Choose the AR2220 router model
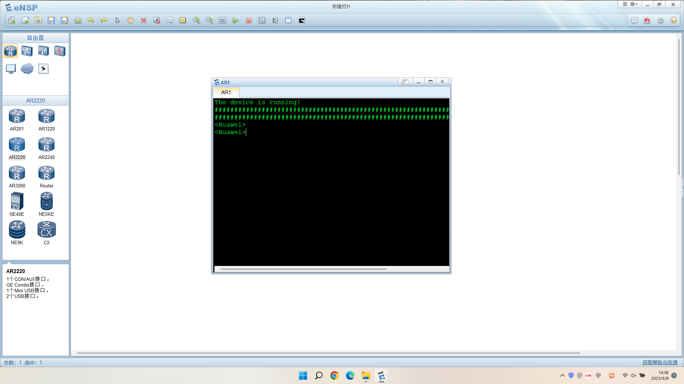This screenshot has height=384, width=684. (x=17, y=149)
